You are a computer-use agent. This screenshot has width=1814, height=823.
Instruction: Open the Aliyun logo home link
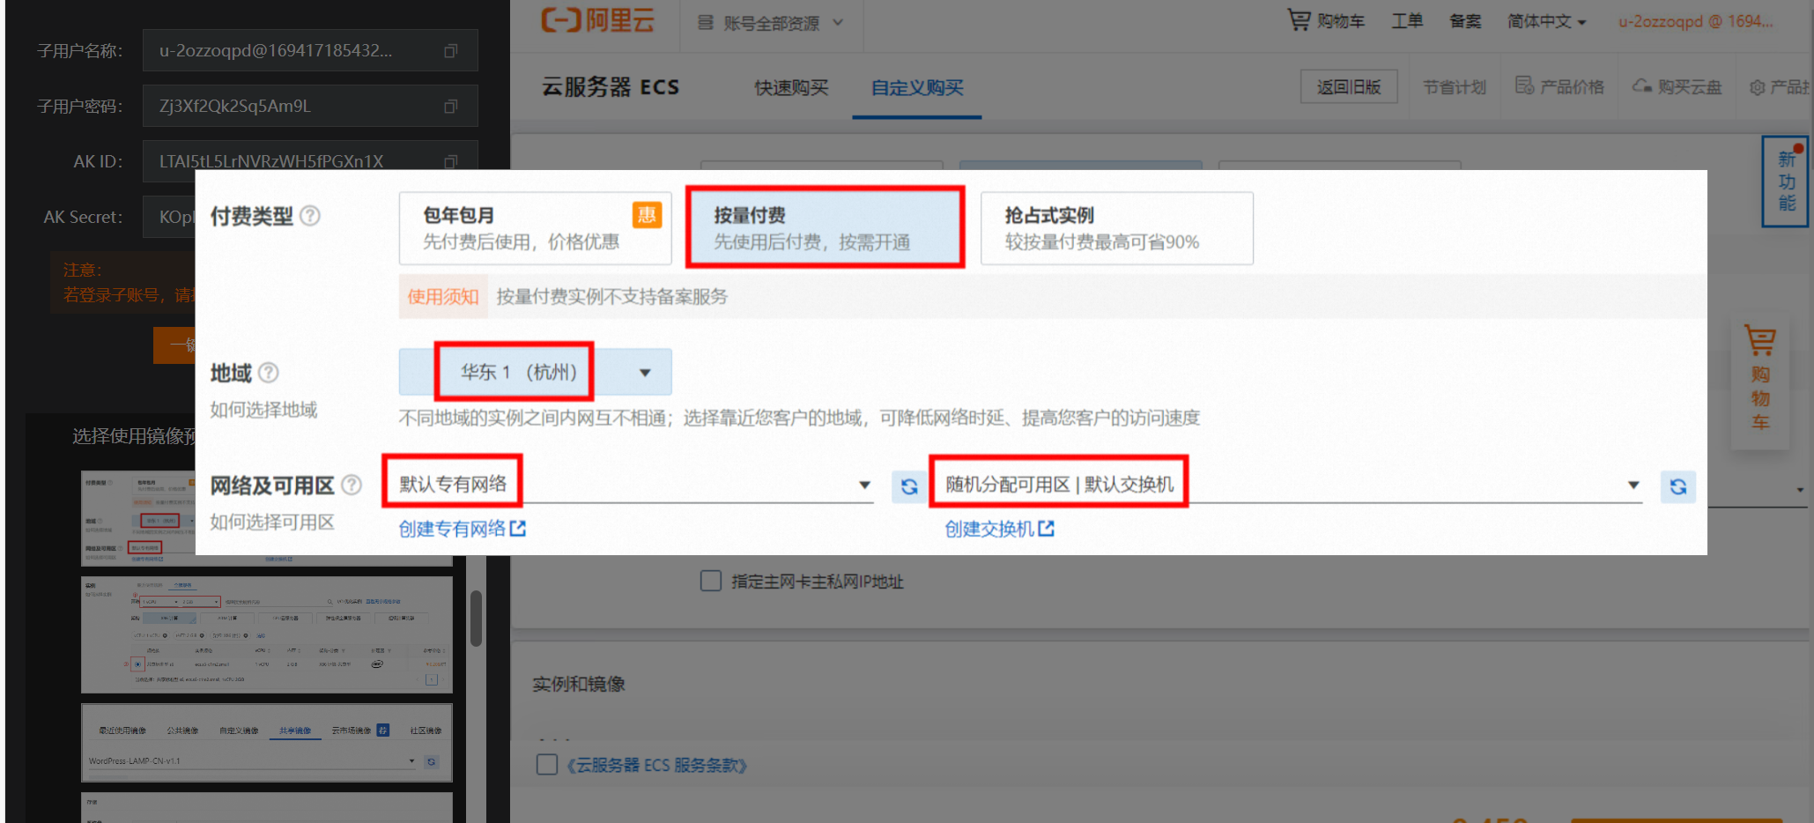[x=597, y=20]
